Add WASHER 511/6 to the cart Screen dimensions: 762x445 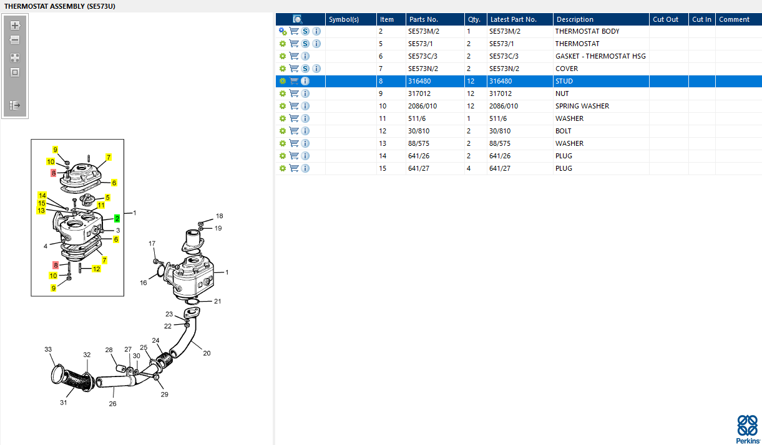[x=294, y=118]
